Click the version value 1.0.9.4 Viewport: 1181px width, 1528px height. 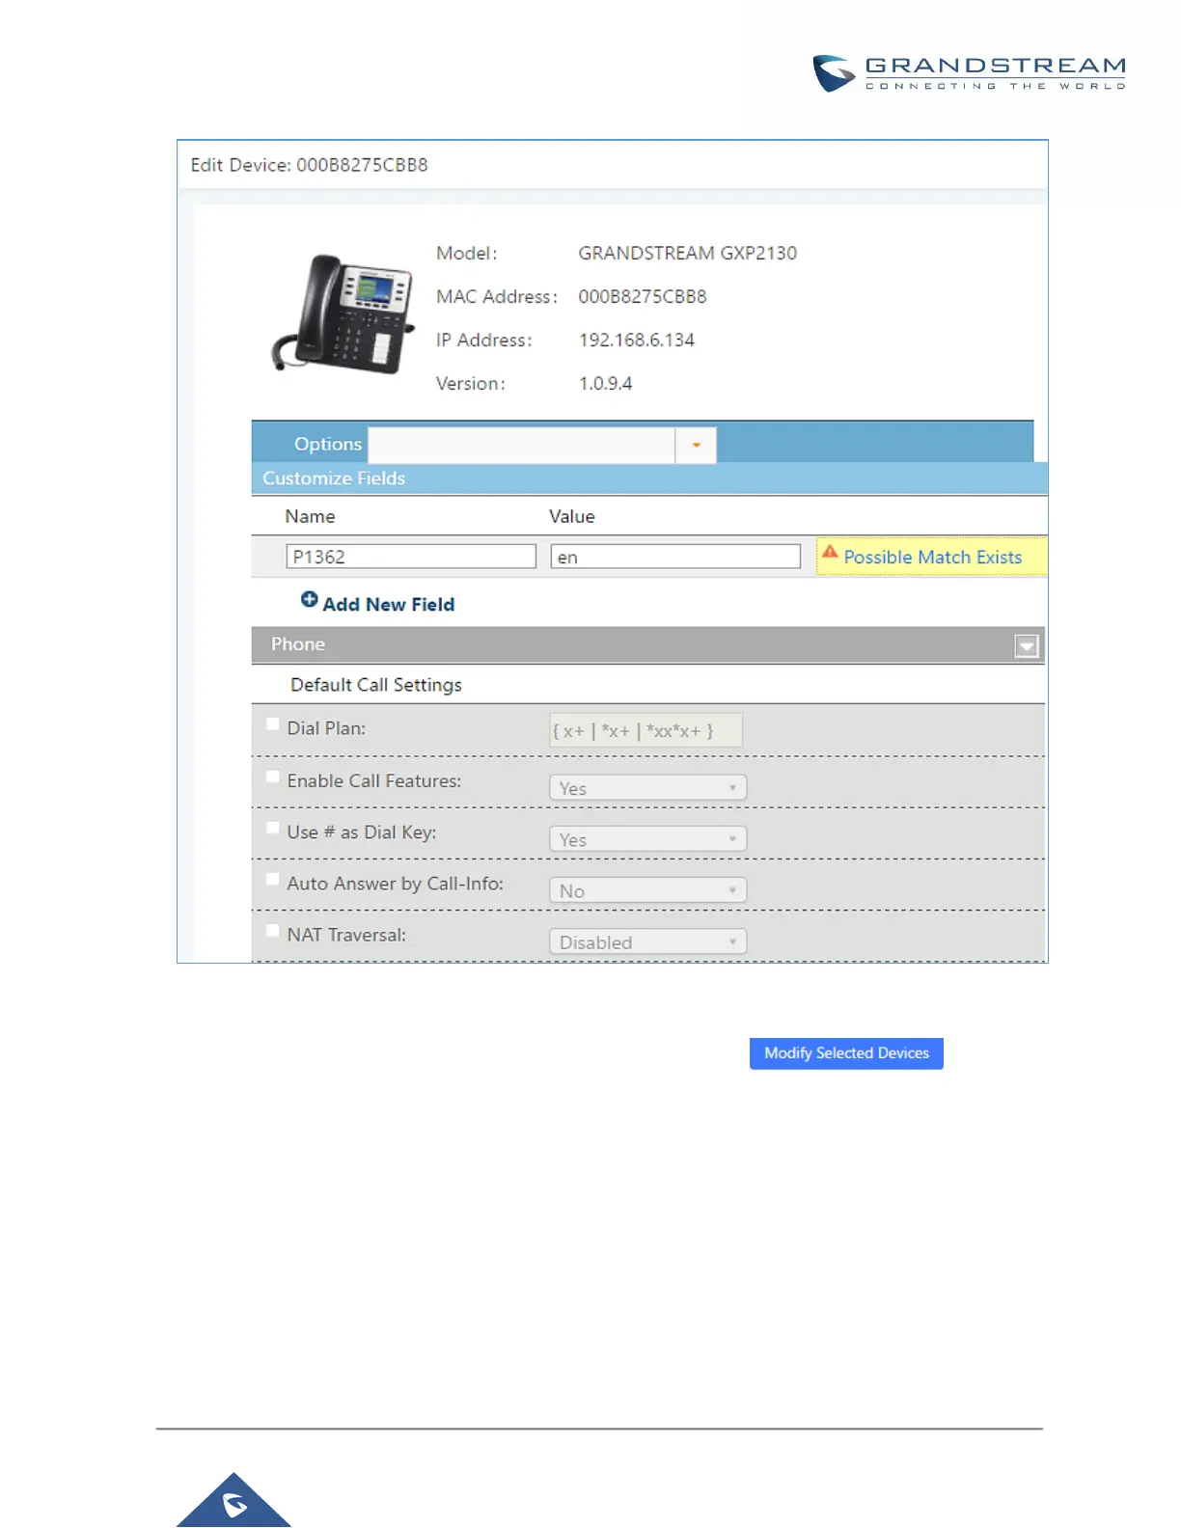(x=606, y=383)
